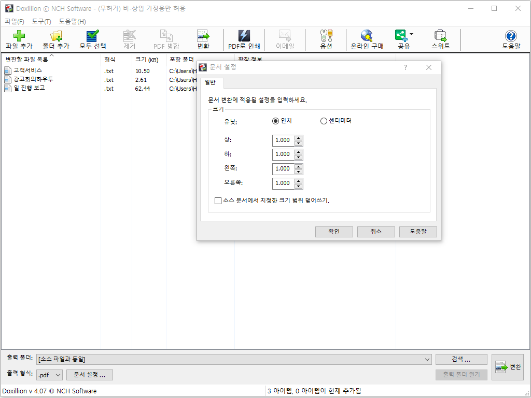Expand the Share (공유) dropdown arrow
This screenshot has width=531, height=398.
click(x=411, y=34)
